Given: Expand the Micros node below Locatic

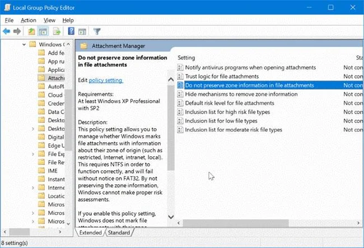Looking at the screenshot, I should point(32,213).
